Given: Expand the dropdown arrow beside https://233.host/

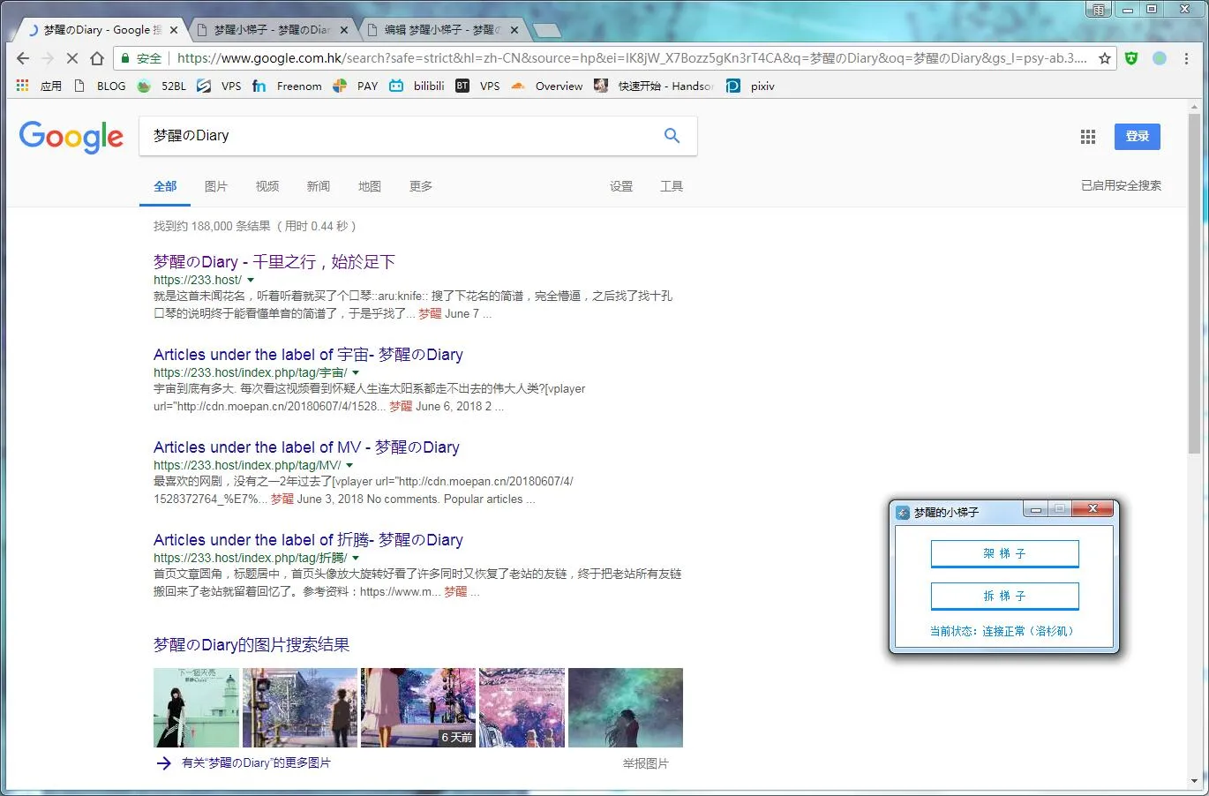Looking at the screenshot, I should tap(251, 280).
